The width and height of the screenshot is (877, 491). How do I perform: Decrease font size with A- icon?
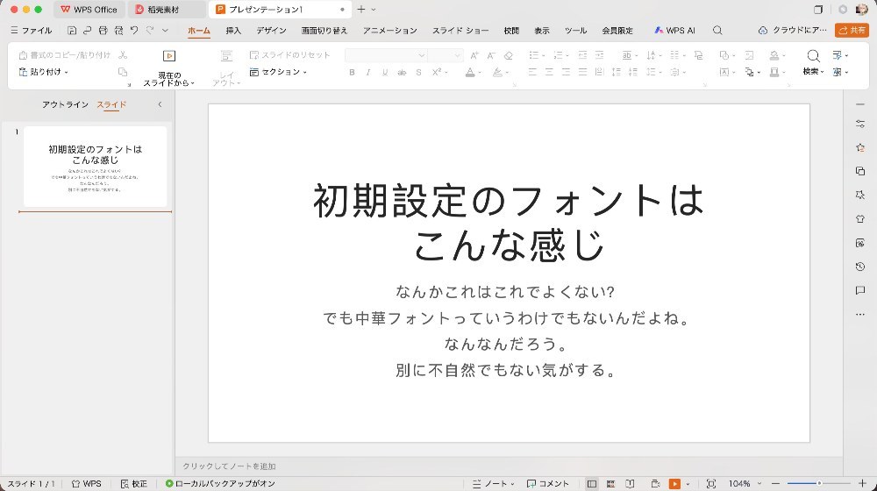click(491, 55)
